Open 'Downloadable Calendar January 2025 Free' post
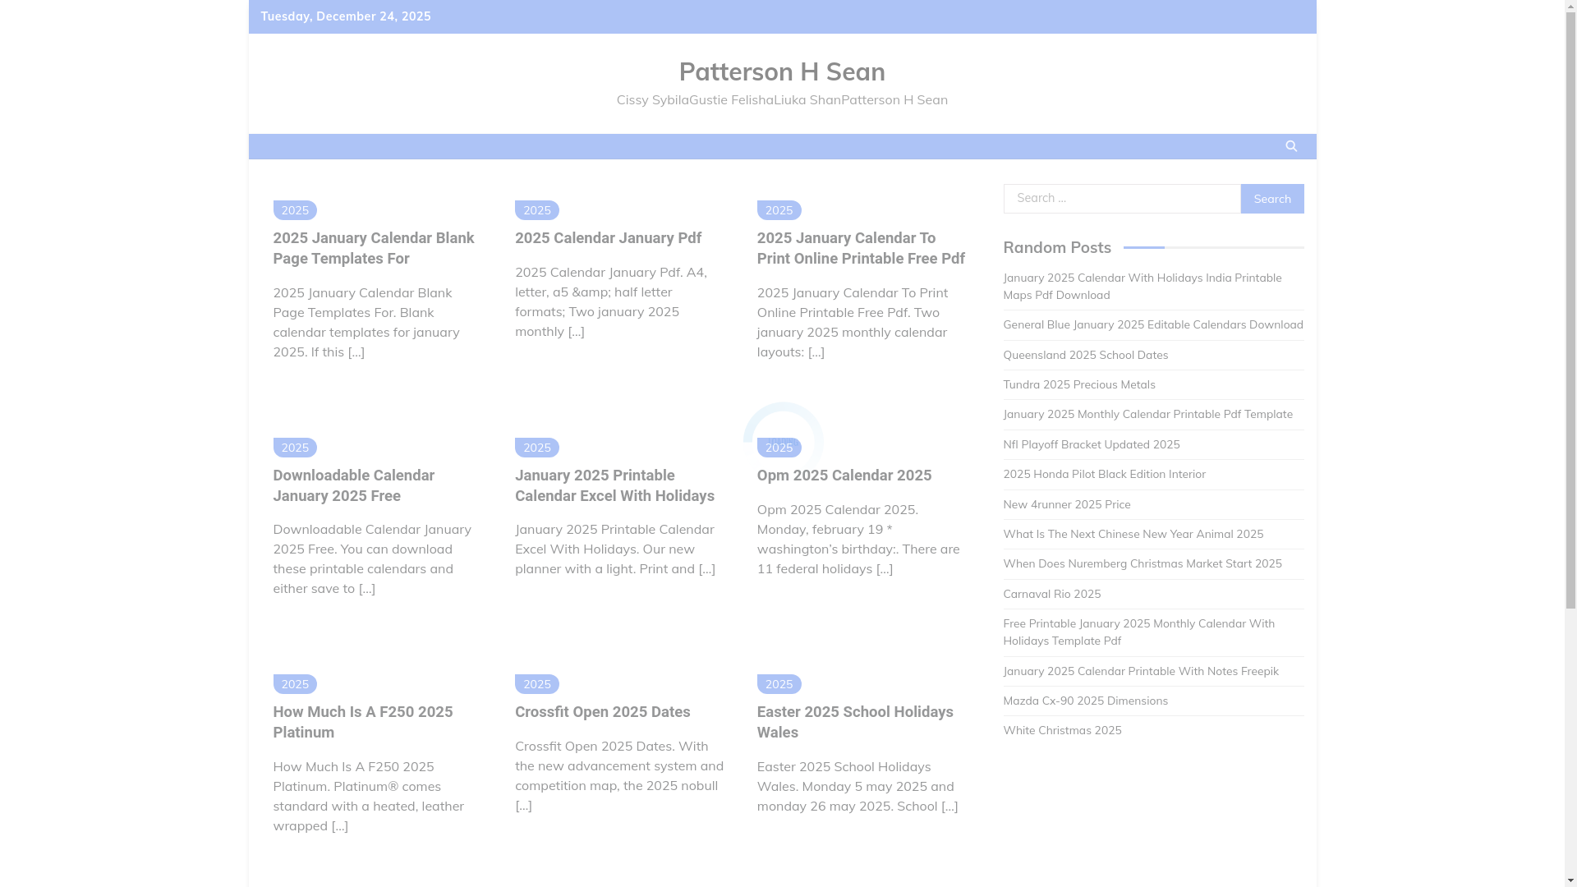This screenshot has width=1577, height=887. 354,485
